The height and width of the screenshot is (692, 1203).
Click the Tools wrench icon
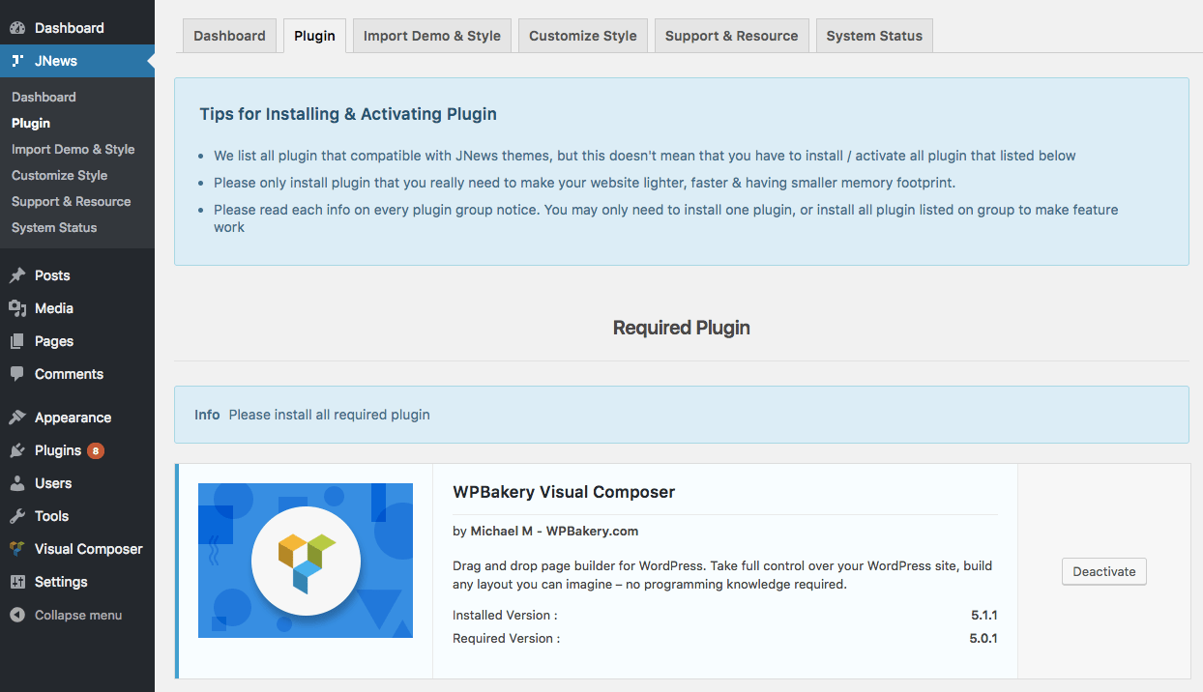point(17,516)
